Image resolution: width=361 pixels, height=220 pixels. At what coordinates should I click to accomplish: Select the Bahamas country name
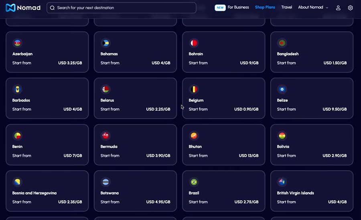coord(109,54)
